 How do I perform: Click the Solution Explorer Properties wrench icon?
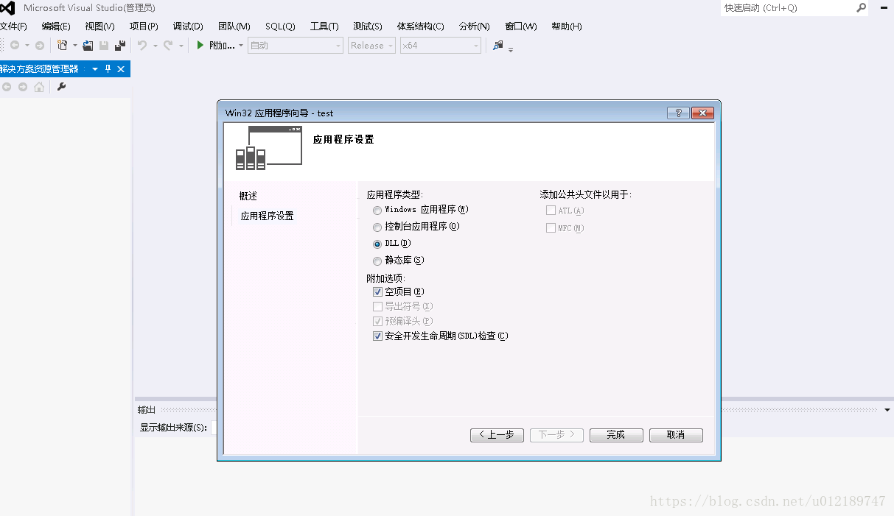[61, 87]
